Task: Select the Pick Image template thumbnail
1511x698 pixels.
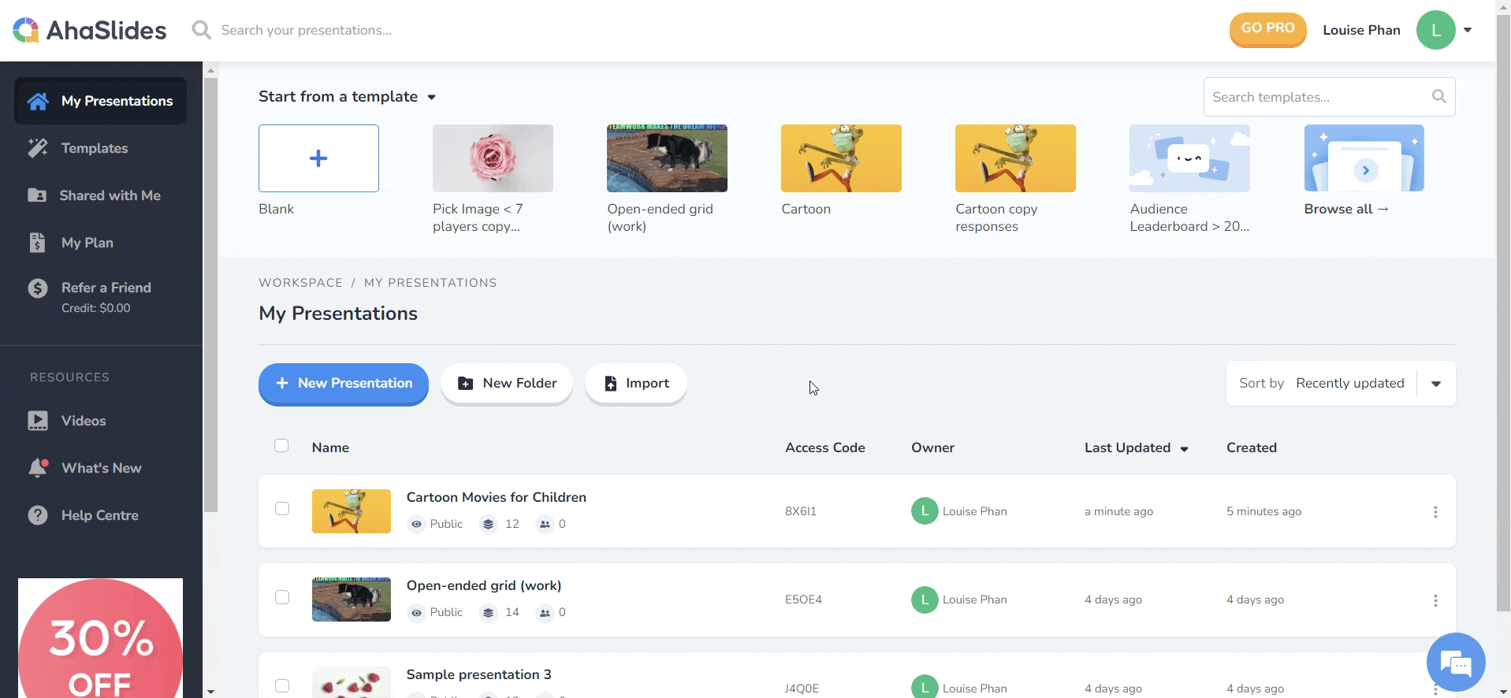Action: point(493,158)
